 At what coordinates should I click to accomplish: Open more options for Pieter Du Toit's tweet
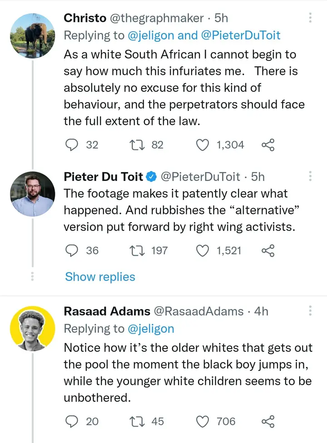(311, 176)
